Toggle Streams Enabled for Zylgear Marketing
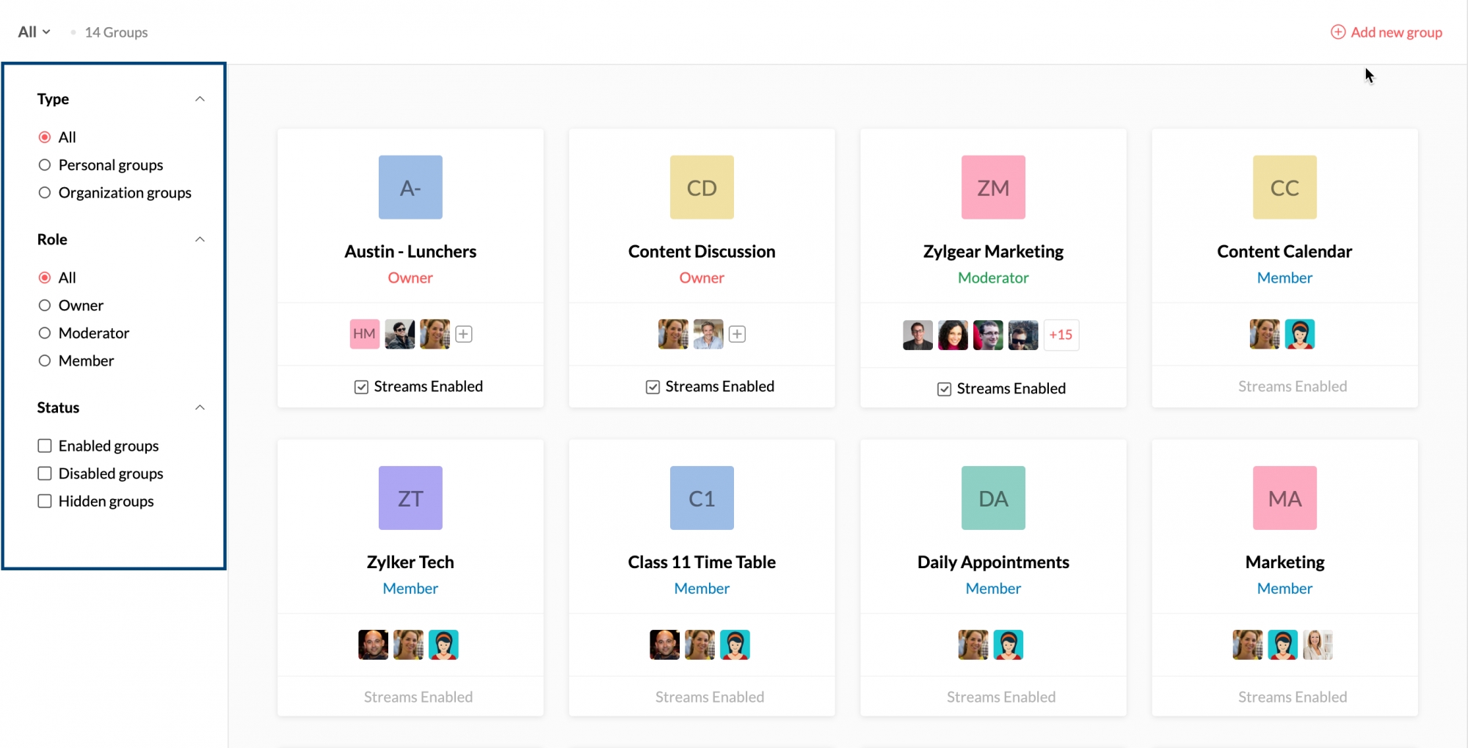Viewport: 1468px width, 748px height. coord(945,389)
